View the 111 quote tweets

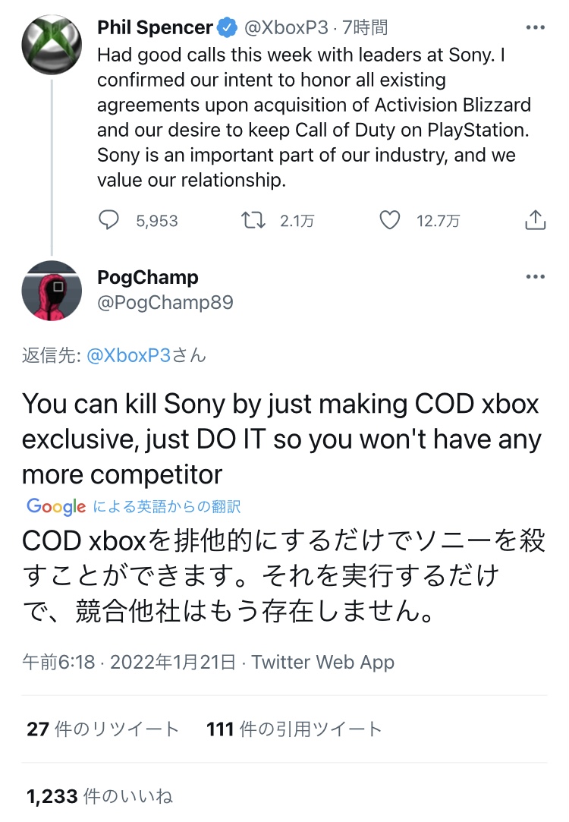point(294,729)
